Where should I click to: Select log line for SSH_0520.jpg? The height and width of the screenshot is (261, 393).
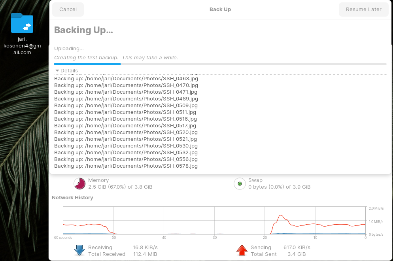(x=126, y=132)
